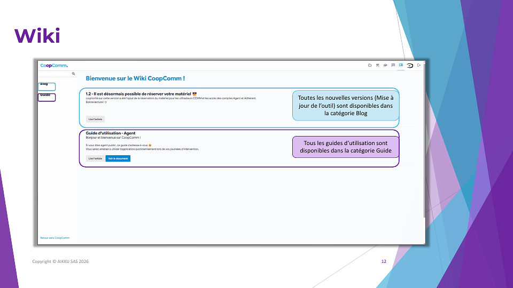The height and width of the screenshot is (288, 513).
Task: Click "Lire l'article" under Guide d'utilisation
Action: click(x=95, y=158)
